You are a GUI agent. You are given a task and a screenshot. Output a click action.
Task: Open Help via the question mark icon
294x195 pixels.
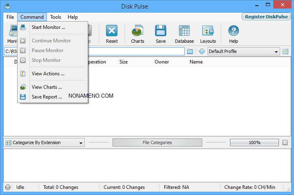point(233,32)
